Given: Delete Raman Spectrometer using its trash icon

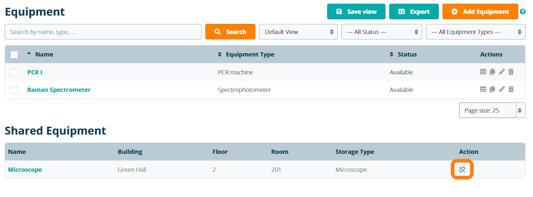Looking at the screenshot, I should pos(511,90).
